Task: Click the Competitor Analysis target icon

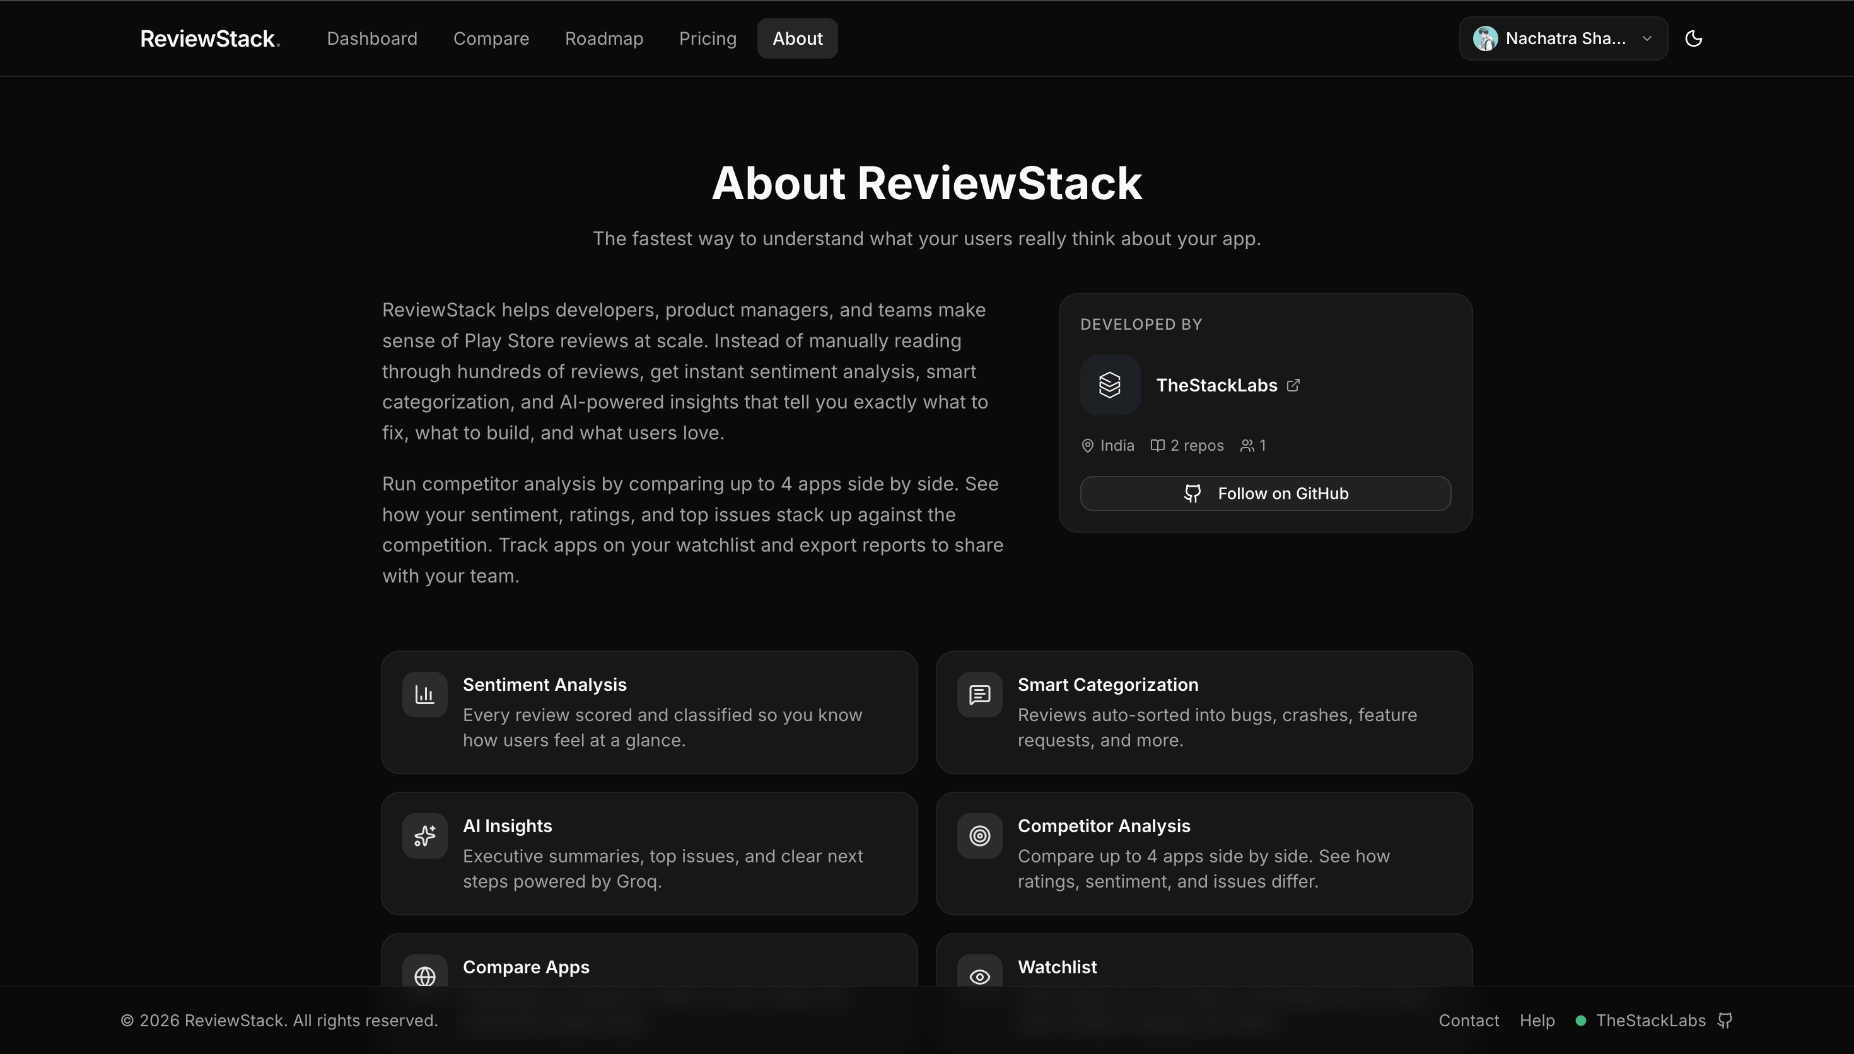Action: tap(979, 836)
